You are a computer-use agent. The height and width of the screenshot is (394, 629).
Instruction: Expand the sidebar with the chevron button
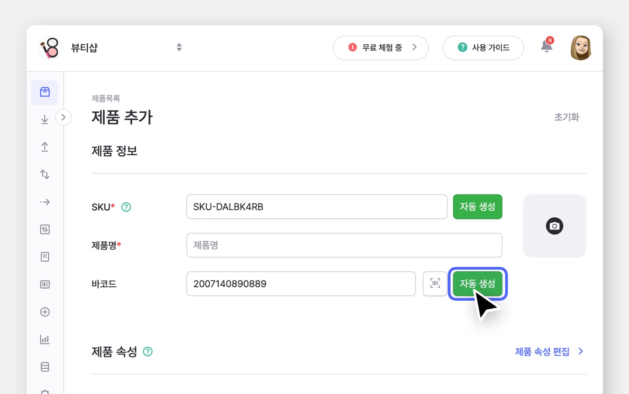[63, 117]
